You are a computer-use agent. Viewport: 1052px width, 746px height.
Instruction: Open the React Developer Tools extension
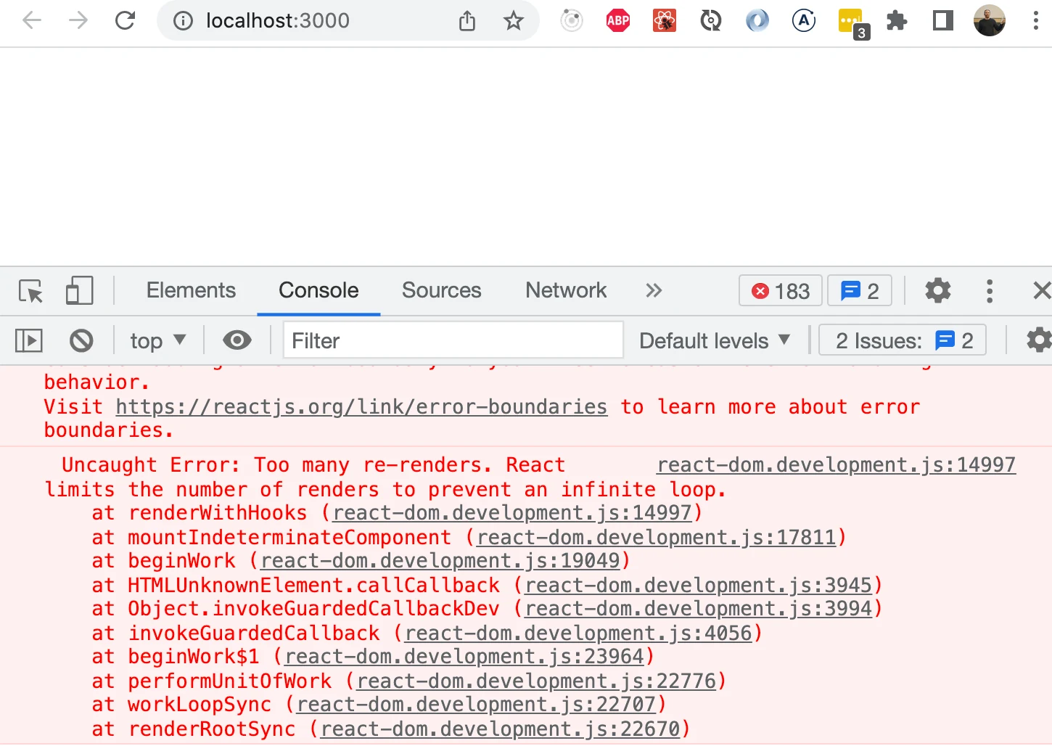coord(665,20)
